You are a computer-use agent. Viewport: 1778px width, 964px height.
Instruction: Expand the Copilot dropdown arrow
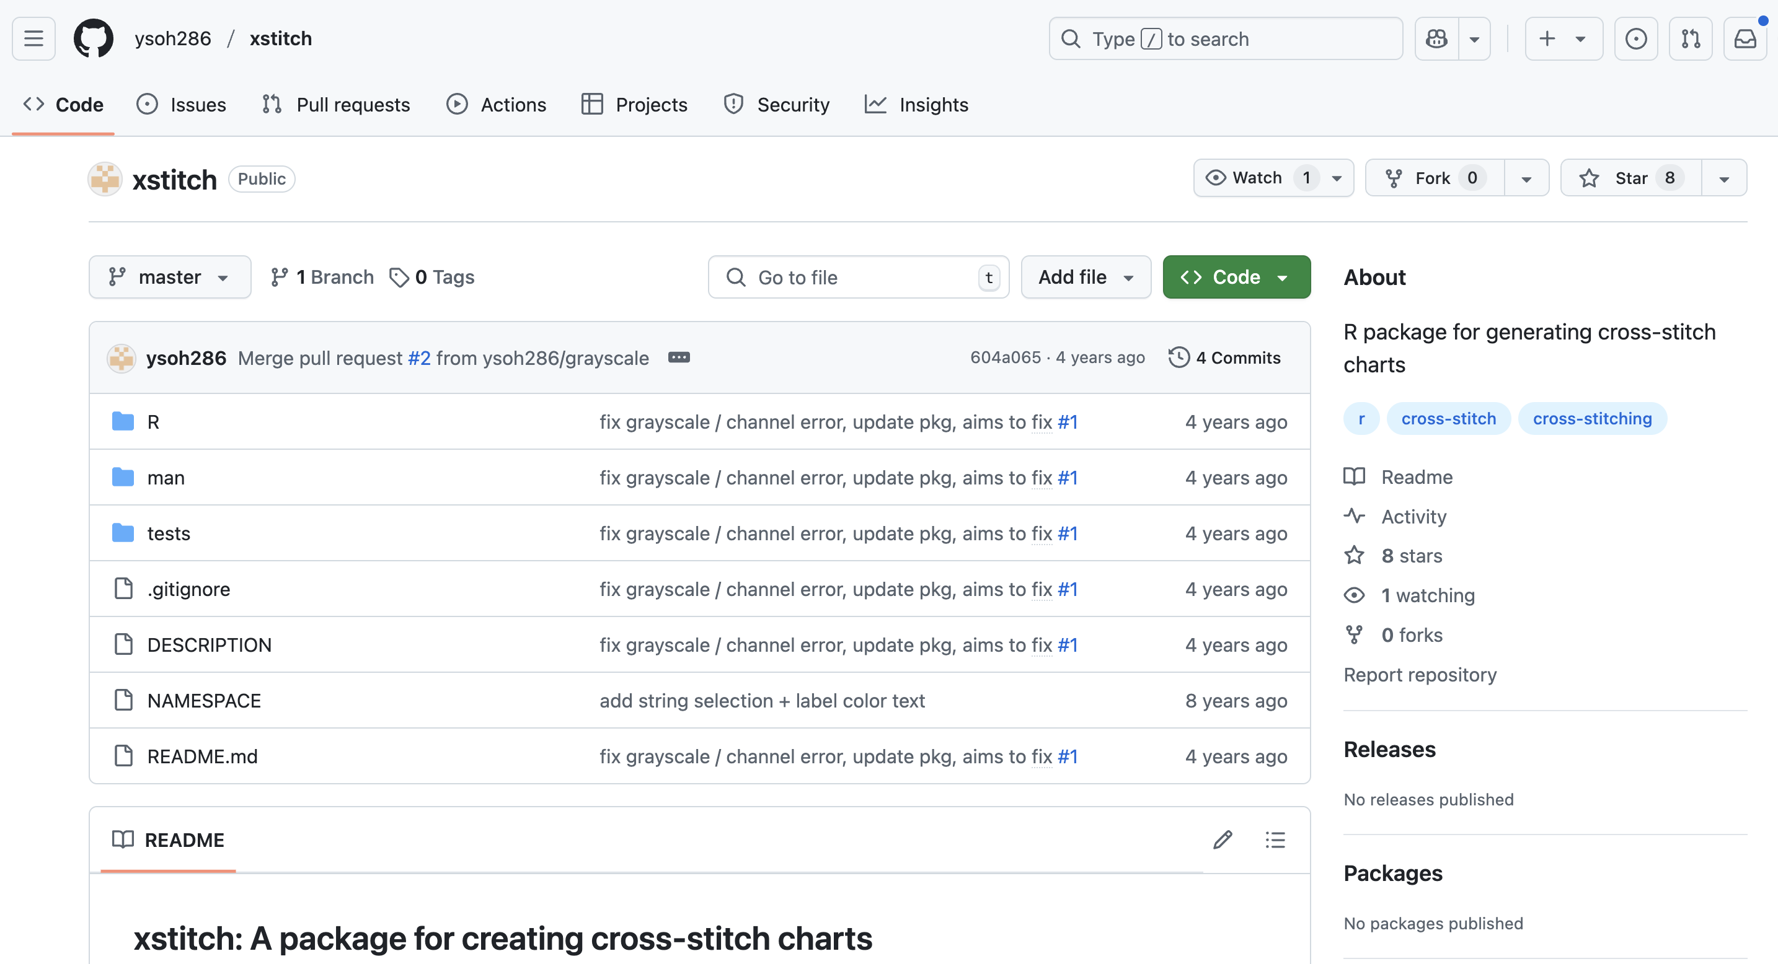click(1474, 38)
